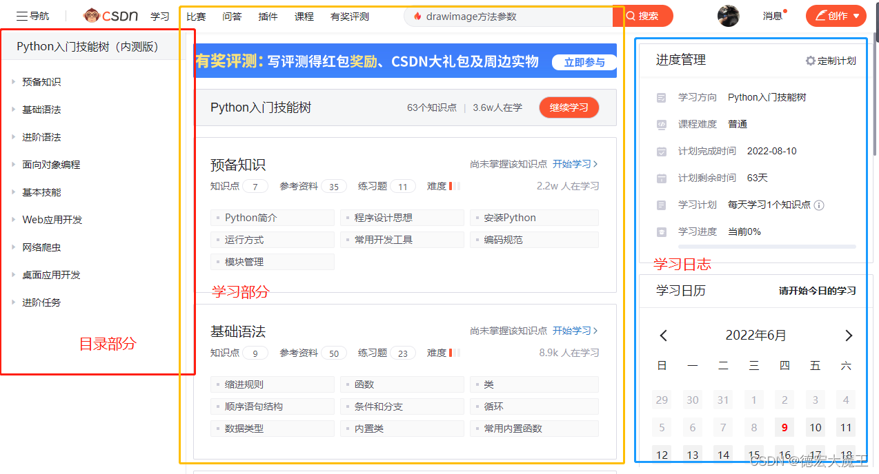879x474 pixels.
Task: Open the 有奖评测 nav item
Action: [x=350, y=16]
